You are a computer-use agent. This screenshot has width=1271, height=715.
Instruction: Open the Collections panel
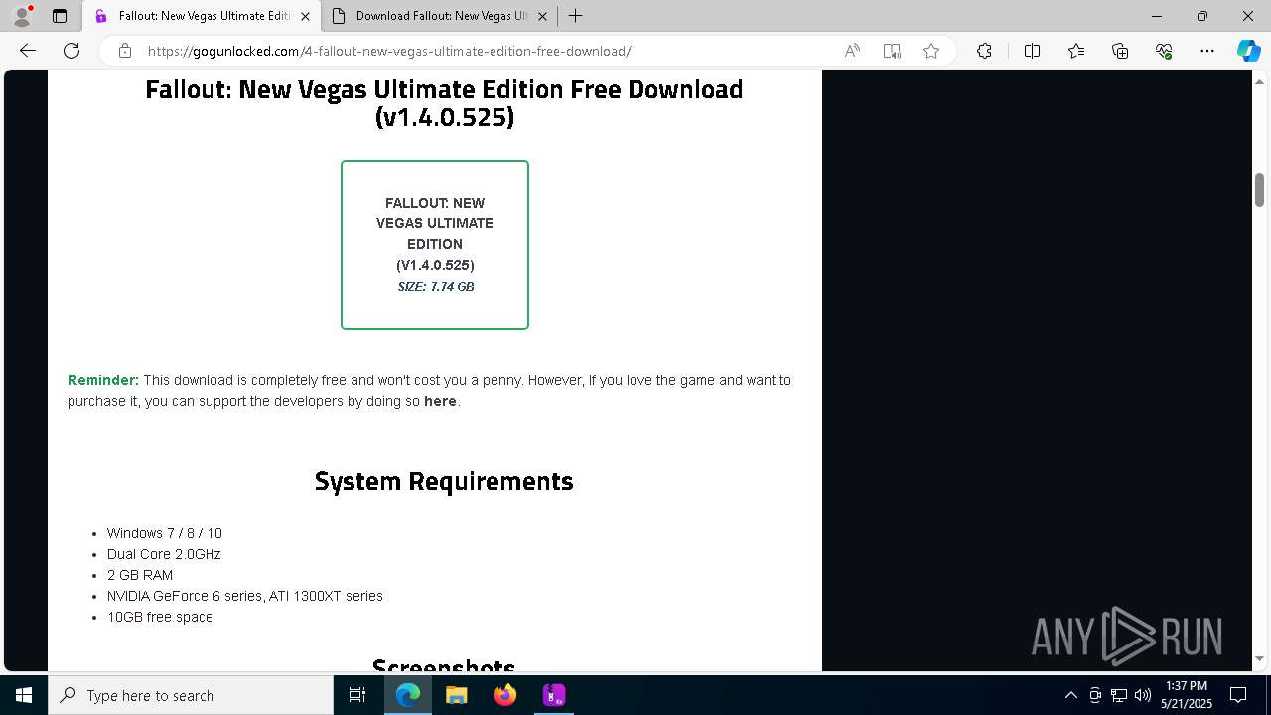pos(1120,51)
